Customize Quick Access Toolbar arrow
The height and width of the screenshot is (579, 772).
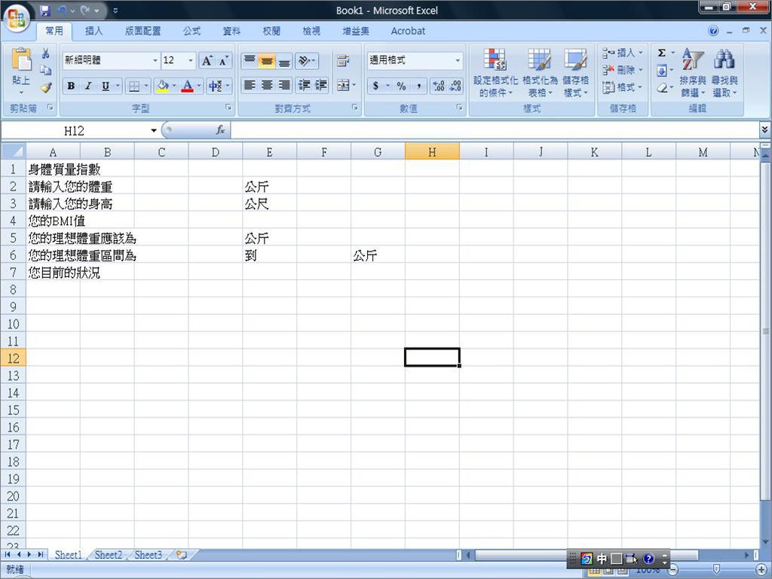tap(115, 11)
